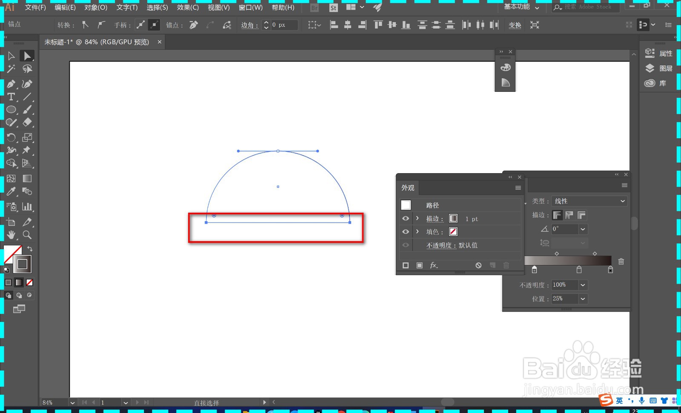Close the 未标题-1 document tab
Image resolution: width=681 pixels, height=413 pixels.
(160, 42)
